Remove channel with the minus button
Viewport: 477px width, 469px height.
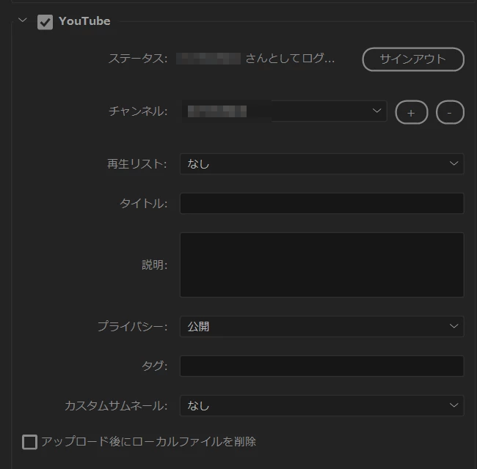pos(450,112)
